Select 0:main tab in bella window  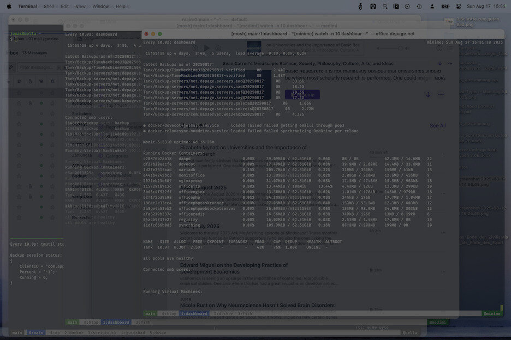[36, 333]
